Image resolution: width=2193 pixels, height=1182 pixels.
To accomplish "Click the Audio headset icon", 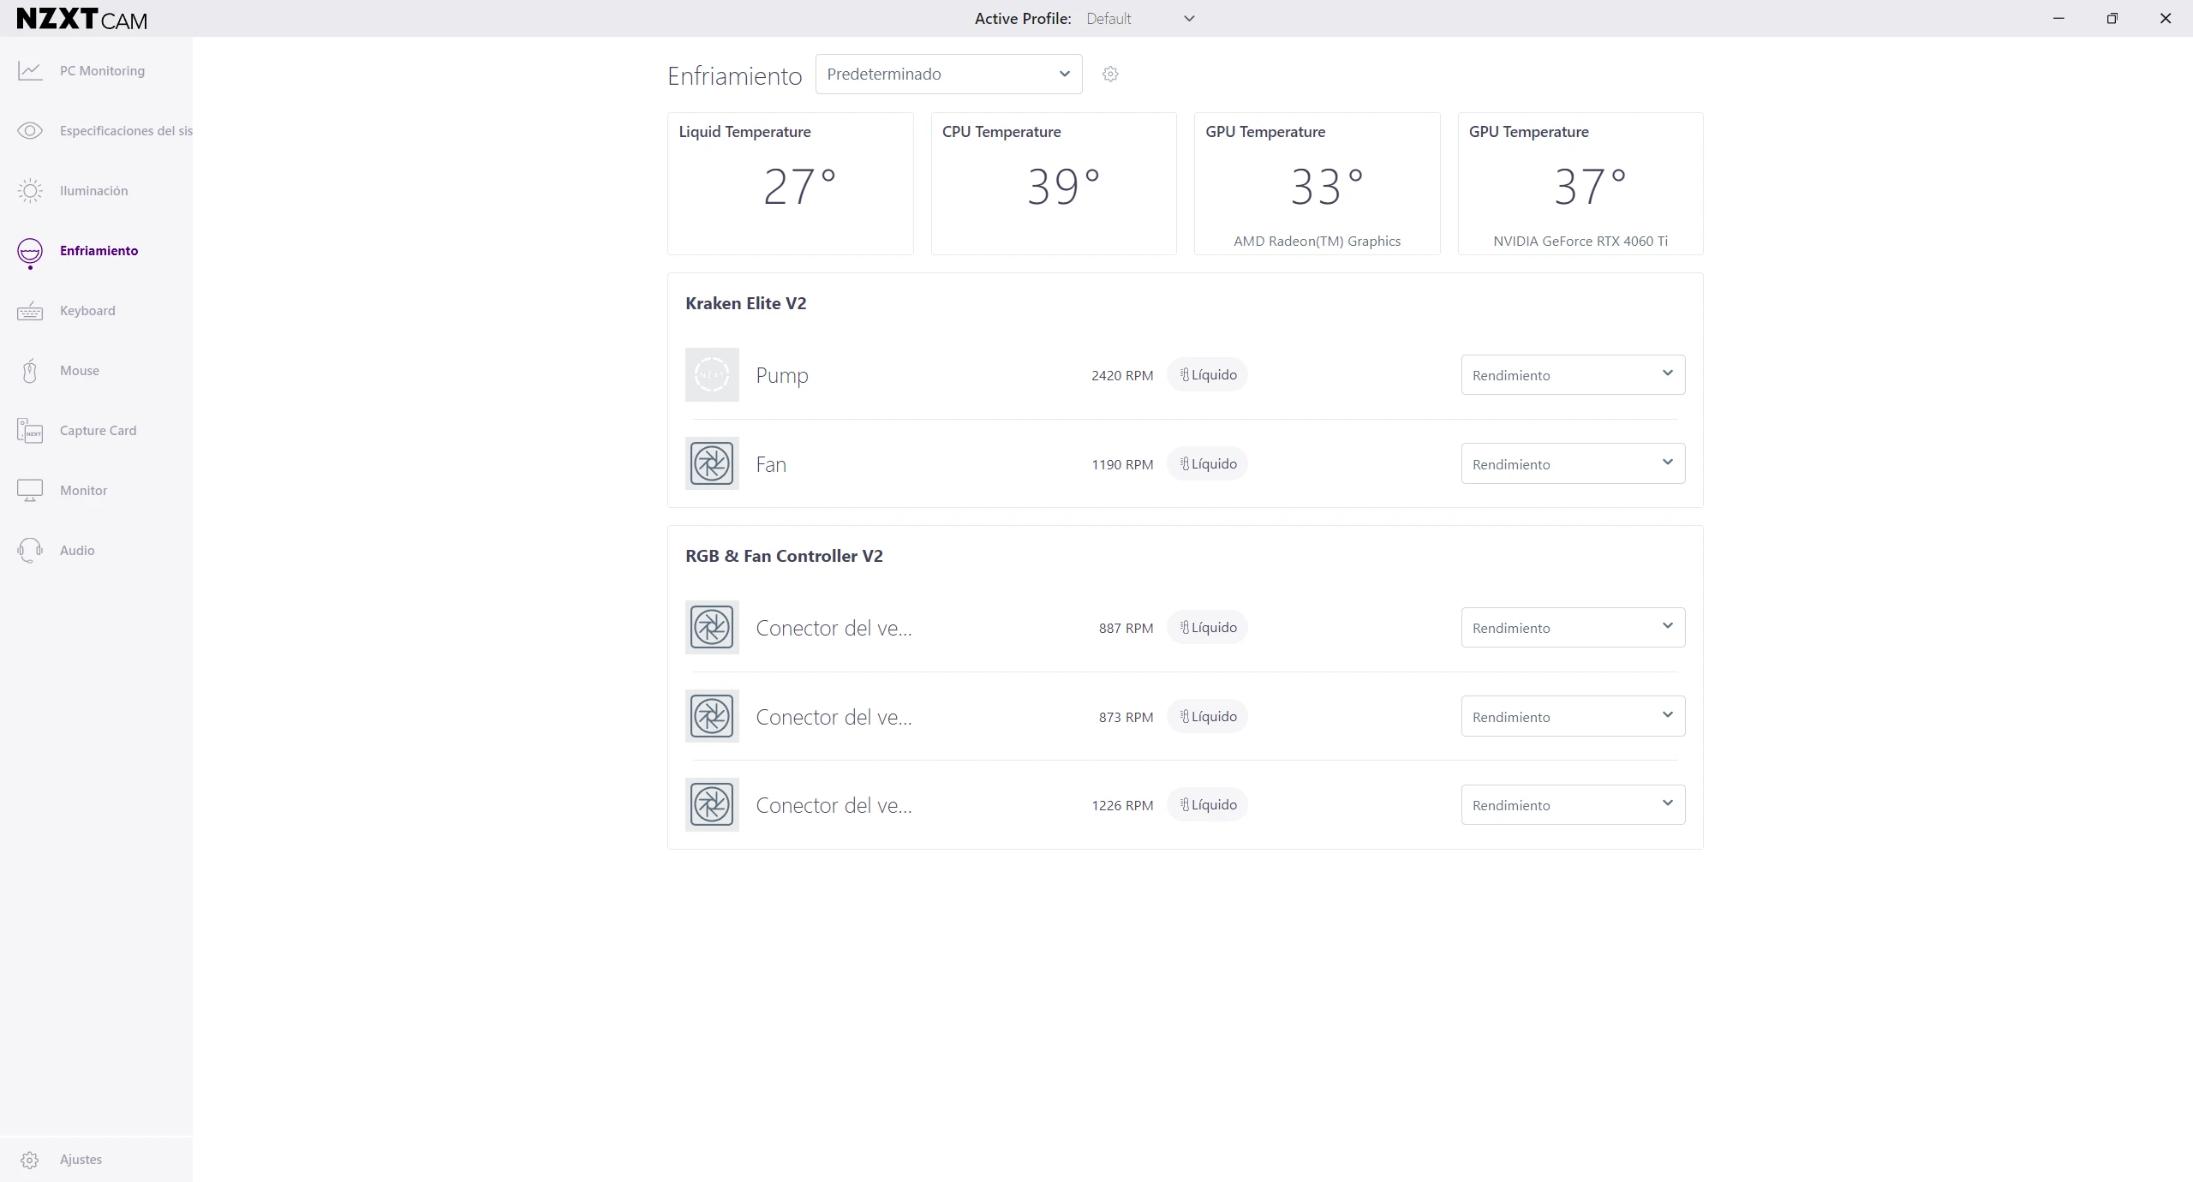I will (30, 550).
